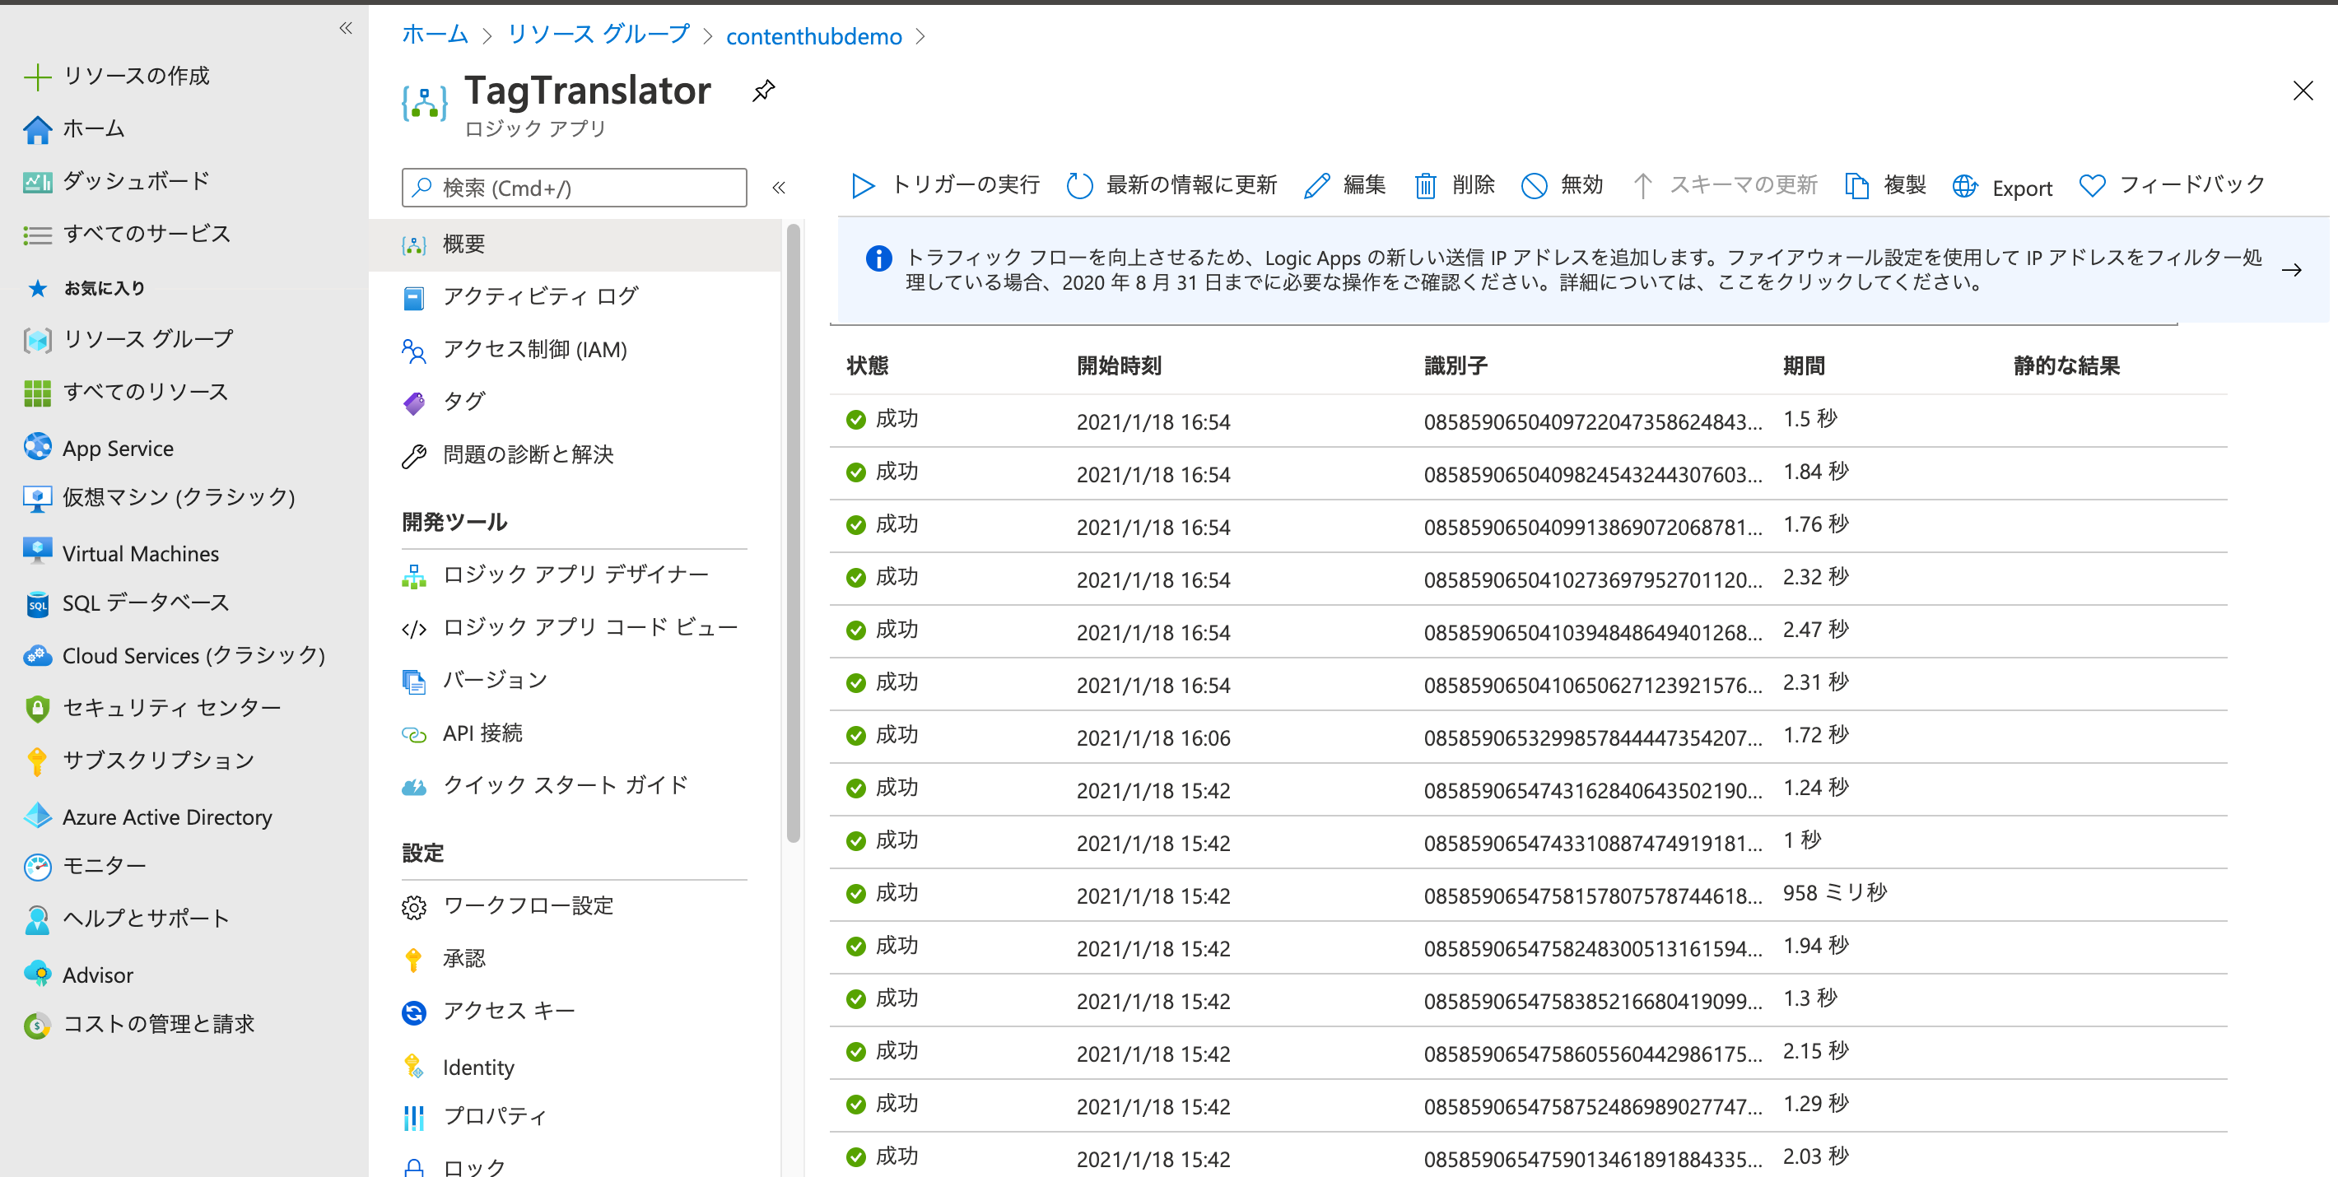
Task: Open run with duration 1.5 秒
Action: pos(1529,420)
